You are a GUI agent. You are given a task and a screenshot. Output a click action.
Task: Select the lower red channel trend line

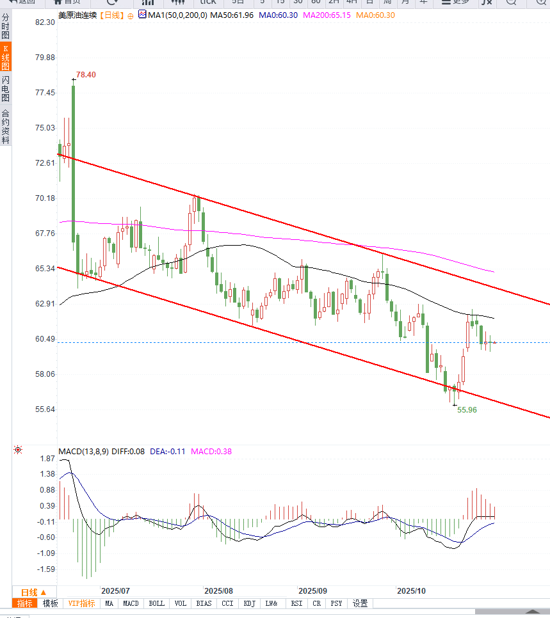303,342
